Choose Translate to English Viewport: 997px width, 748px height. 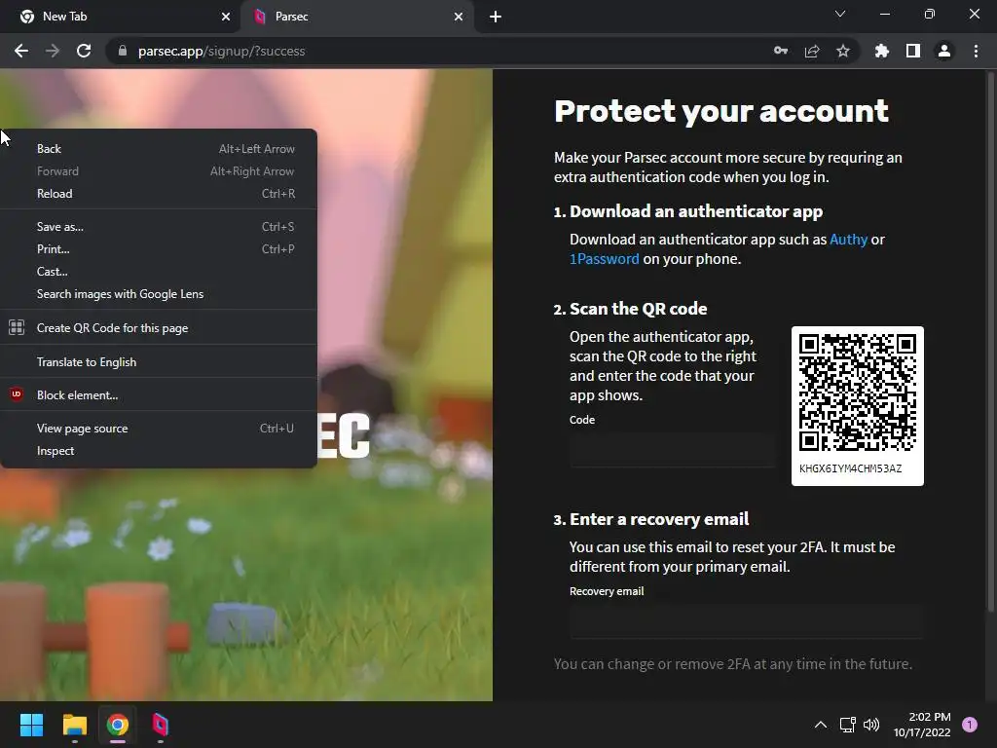tap(159, 362)
